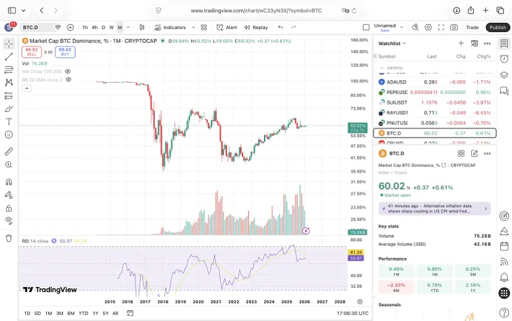Add a symbol to the watchlist
This screenshot has width=512, height=321.
pos(461,43)
